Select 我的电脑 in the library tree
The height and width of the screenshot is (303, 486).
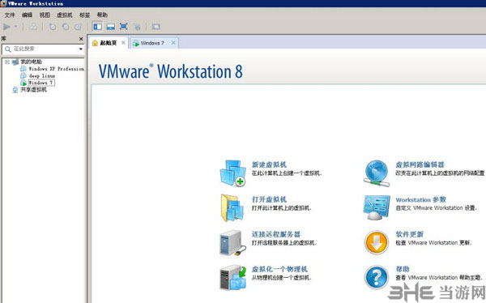click(31, 62)
